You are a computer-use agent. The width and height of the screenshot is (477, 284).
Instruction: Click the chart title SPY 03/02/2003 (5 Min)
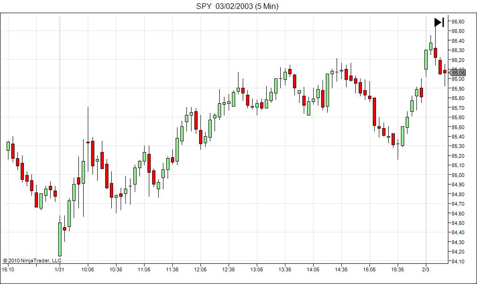pyautogui.click(x=237, y=6)
